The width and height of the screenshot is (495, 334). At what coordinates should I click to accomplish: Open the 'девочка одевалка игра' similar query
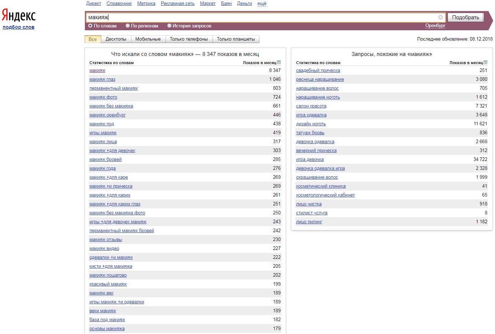click(320, 168)
